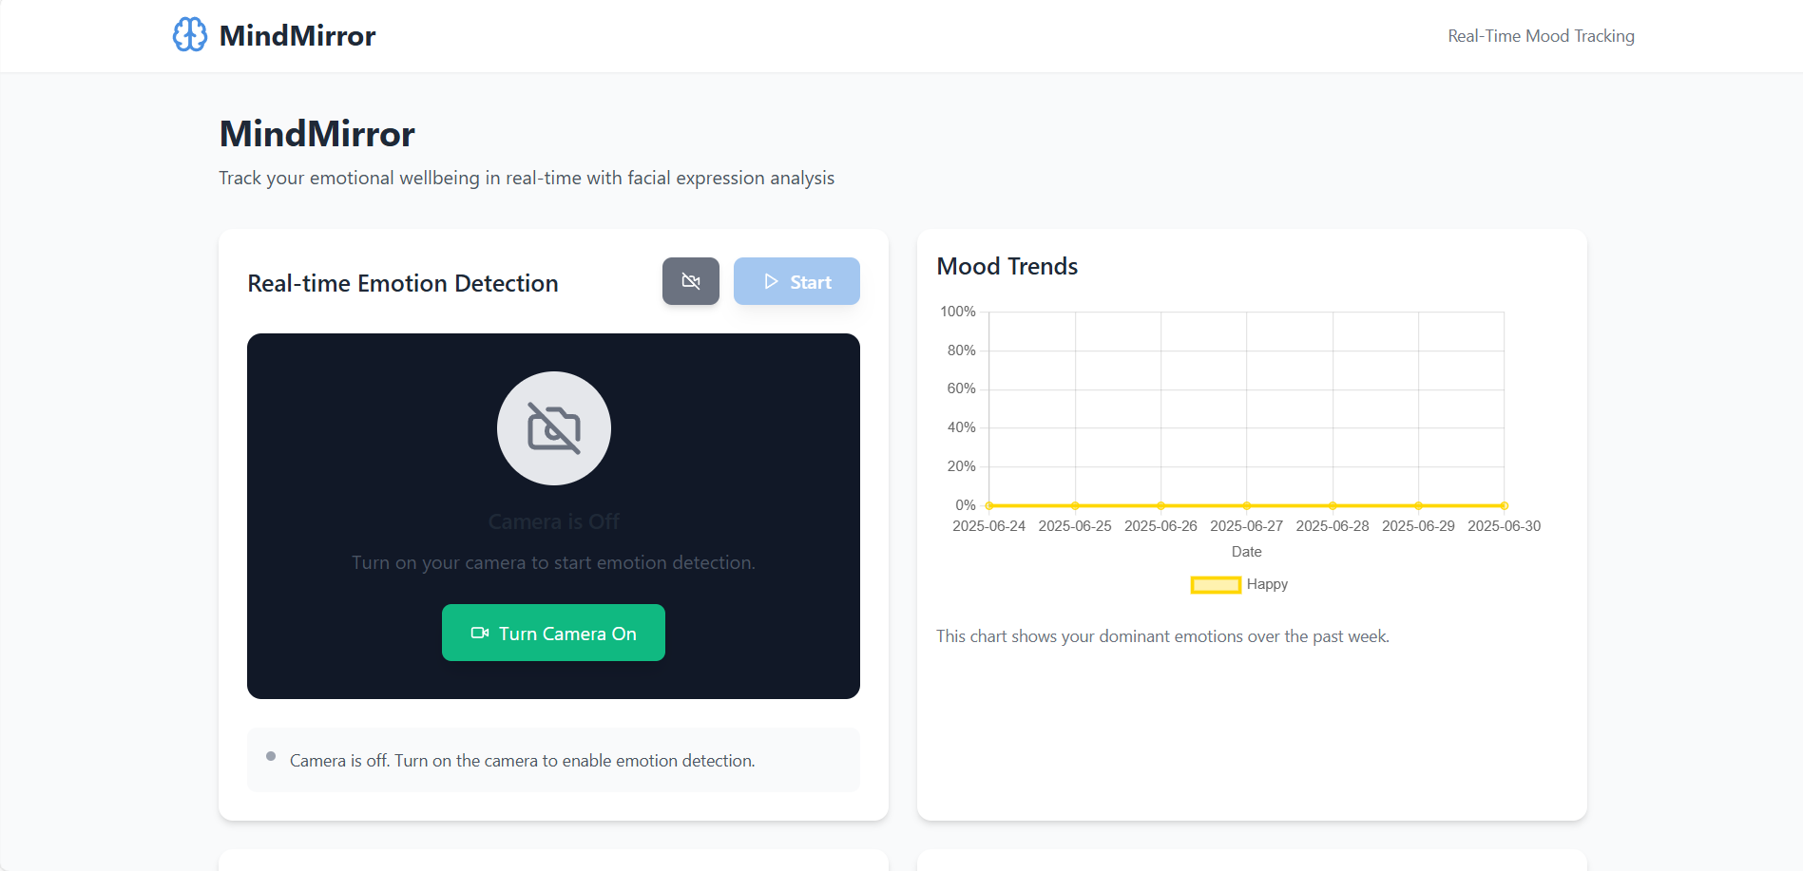Enable the camera with Turn Camera On
The width and height of the screenshot is (1803, 871).
click(x=553, y=633)
